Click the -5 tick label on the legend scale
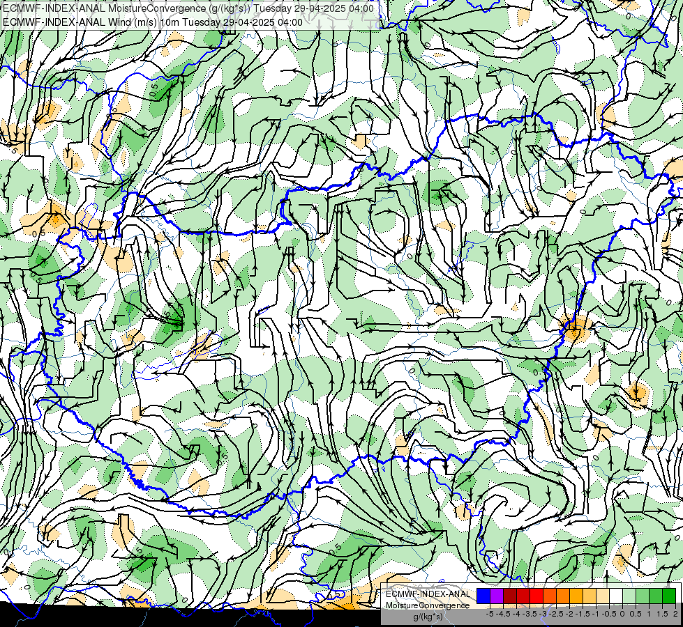Image resolution: width=683 pixels, height=627 pixels. coord(490,614)
